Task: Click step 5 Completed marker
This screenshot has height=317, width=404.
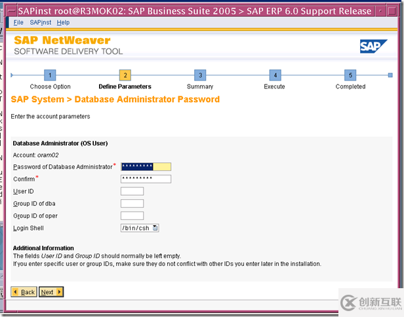Action: (x=350, y=75)
